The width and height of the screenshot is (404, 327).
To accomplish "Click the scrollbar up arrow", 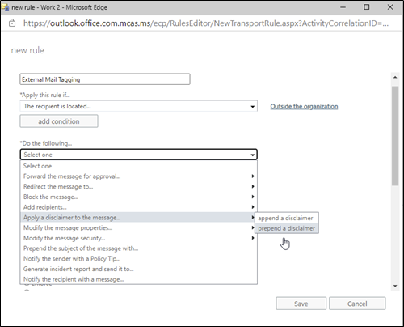I will (395, 78).
